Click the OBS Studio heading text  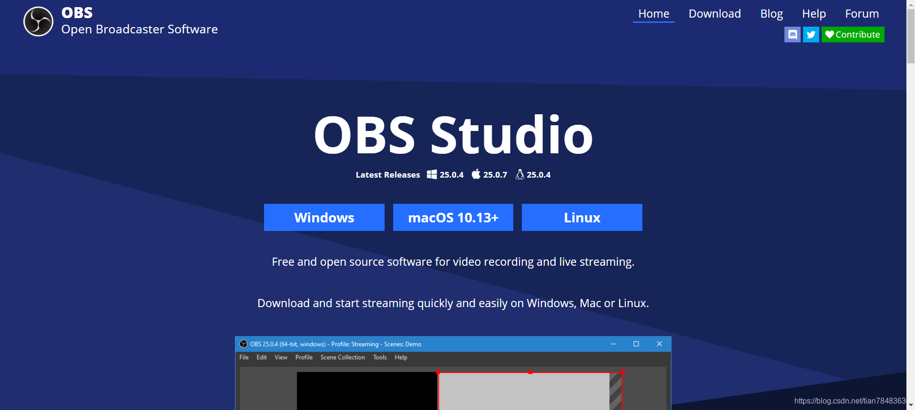453,135
